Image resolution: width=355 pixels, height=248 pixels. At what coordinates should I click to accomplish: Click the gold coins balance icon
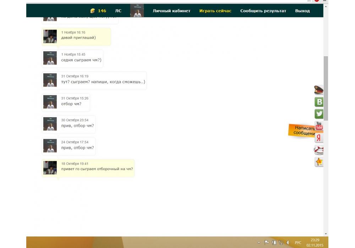pos(93,11)
